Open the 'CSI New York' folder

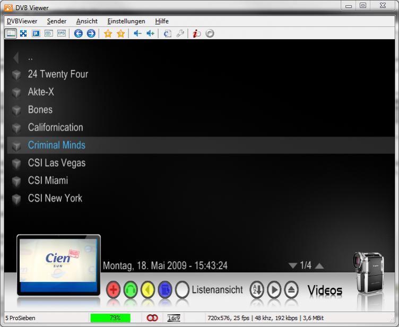point(55,198)
